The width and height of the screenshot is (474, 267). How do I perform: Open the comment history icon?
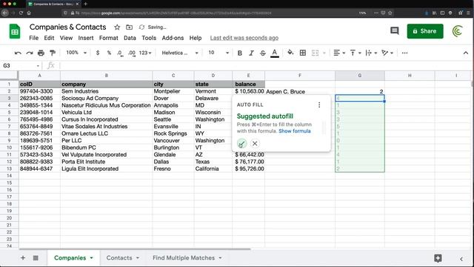395,31
